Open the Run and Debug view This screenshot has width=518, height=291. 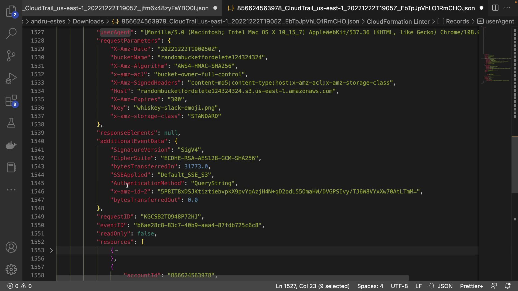(x=11, y=78)
